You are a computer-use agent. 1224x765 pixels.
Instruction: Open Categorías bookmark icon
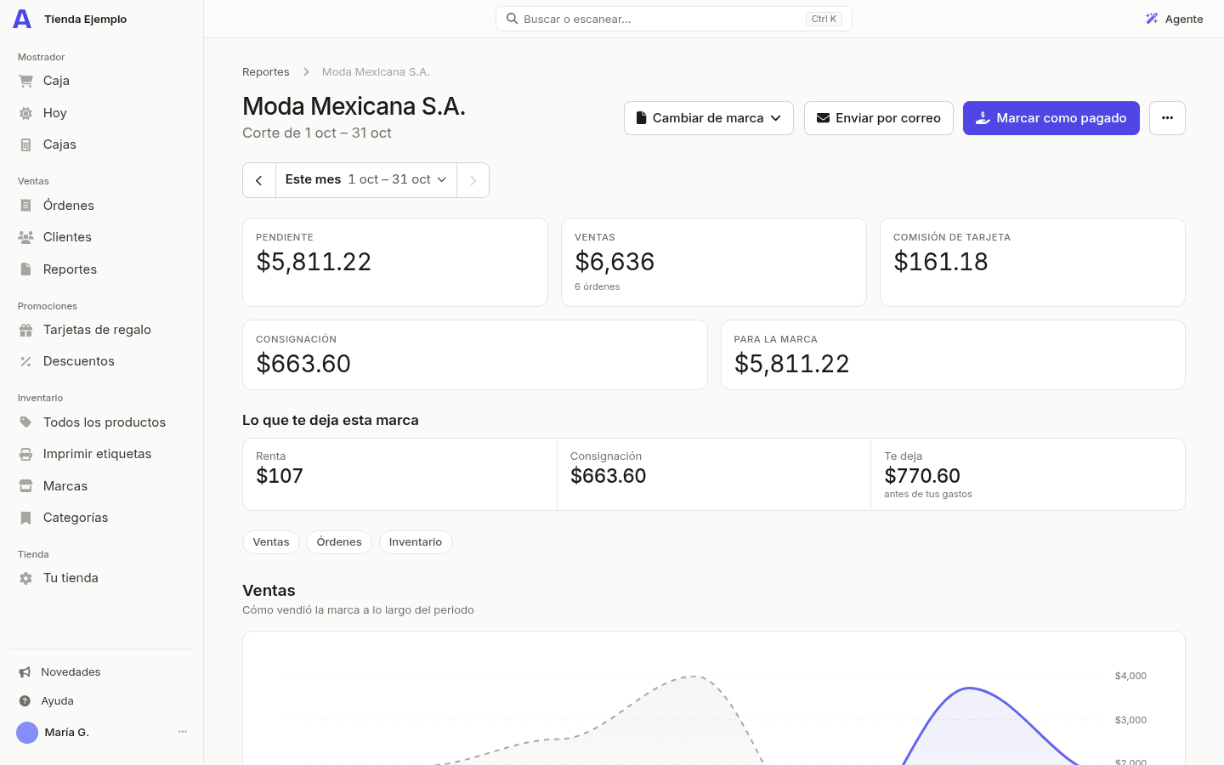[x=25, y=518]
